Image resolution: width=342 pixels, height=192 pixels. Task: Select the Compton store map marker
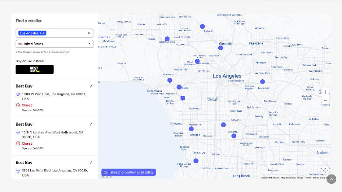point(234,136)
